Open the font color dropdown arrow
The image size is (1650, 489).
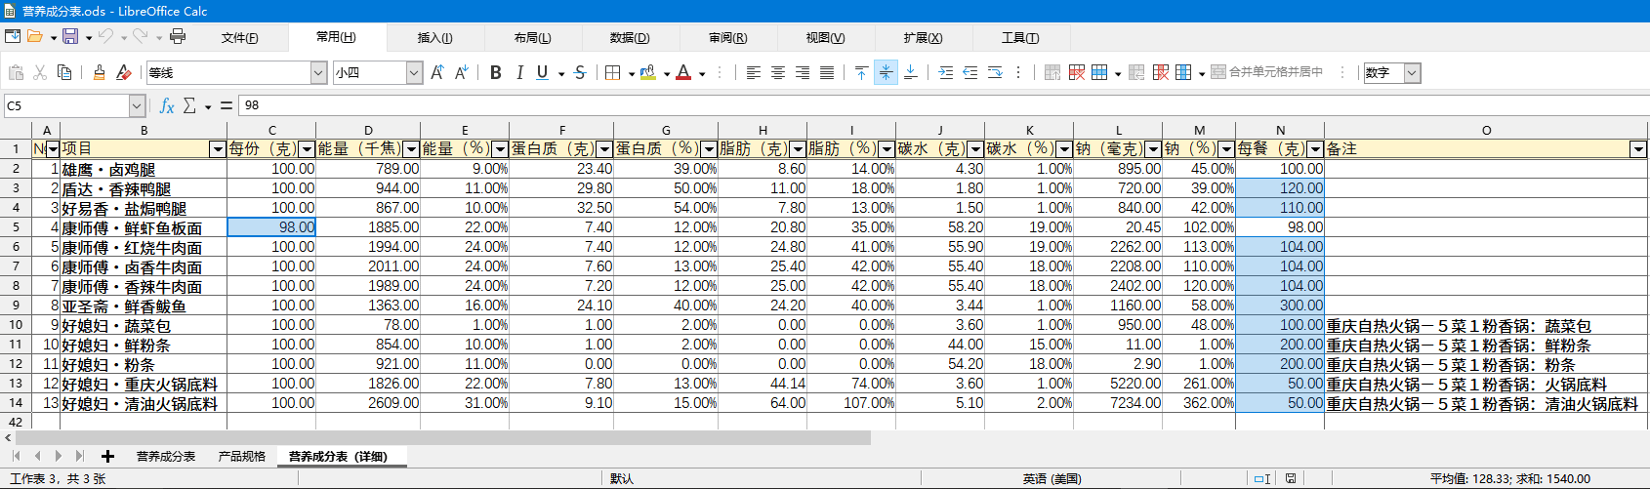pos(702,73)
